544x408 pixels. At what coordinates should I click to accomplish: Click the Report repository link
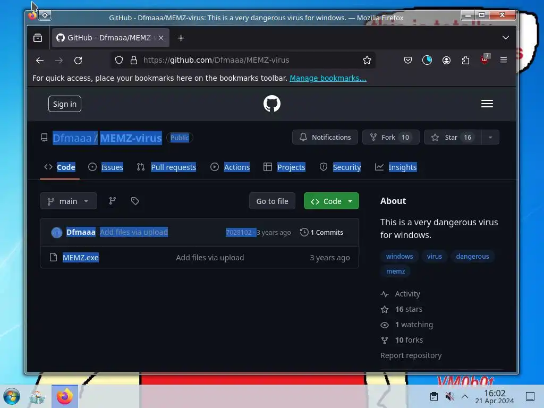click(411, 355)
